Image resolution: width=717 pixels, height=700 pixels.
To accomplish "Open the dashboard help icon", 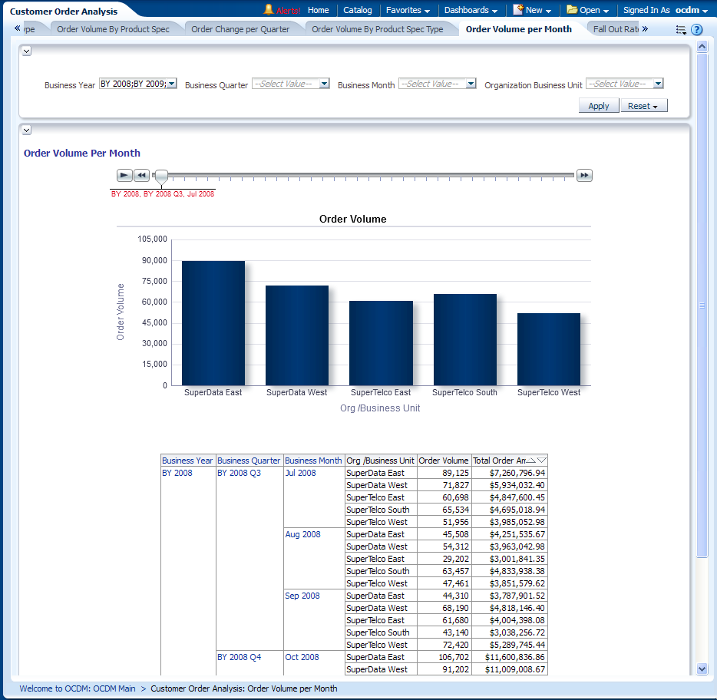I will (x=696, y=30).
